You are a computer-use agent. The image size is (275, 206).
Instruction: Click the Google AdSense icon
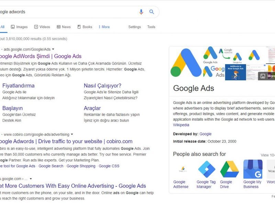(183, 169)
